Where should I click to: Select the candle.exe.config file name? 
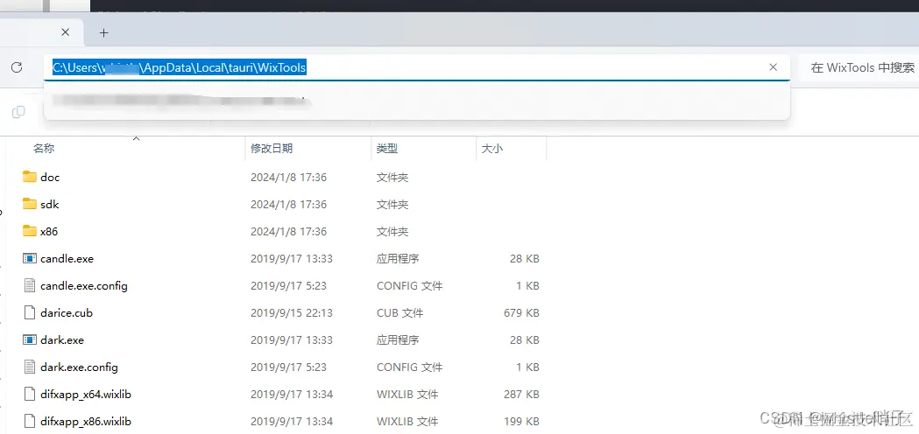84,286
